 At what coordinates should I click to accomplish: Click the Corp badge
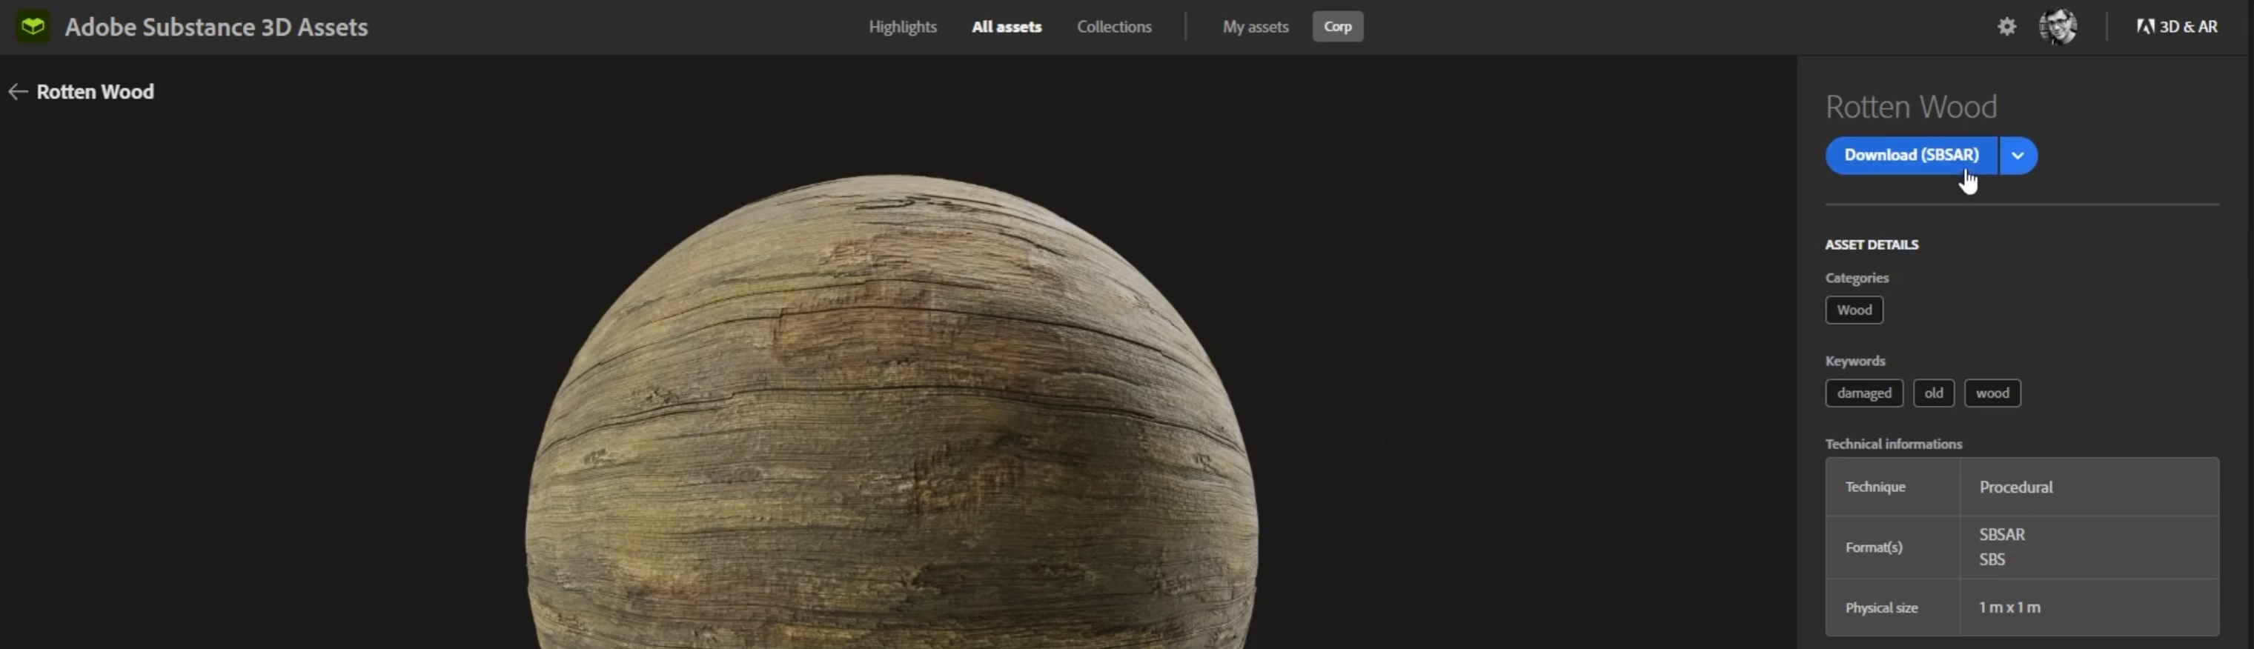(x=1336, y=27)
